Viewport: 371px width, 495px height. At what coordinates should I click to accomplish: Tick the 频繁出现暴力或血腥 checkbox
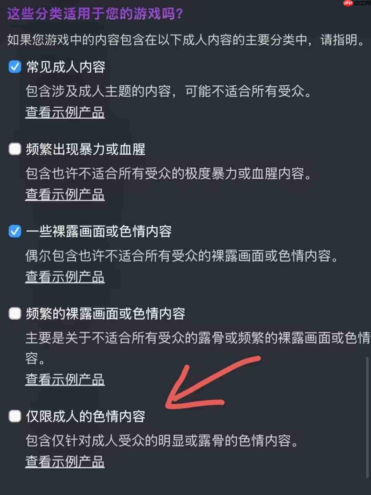coord(15,149)
